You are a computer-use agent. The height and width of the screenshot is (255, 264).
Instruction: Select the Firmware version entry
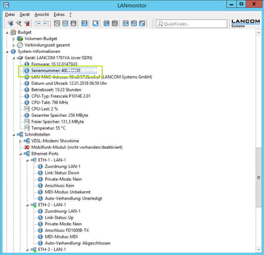54,64
